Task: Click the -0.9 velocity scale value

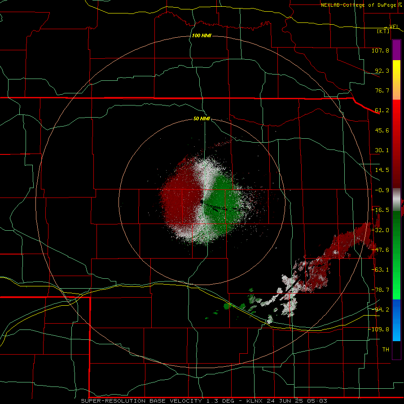Action: coord(382,190)
